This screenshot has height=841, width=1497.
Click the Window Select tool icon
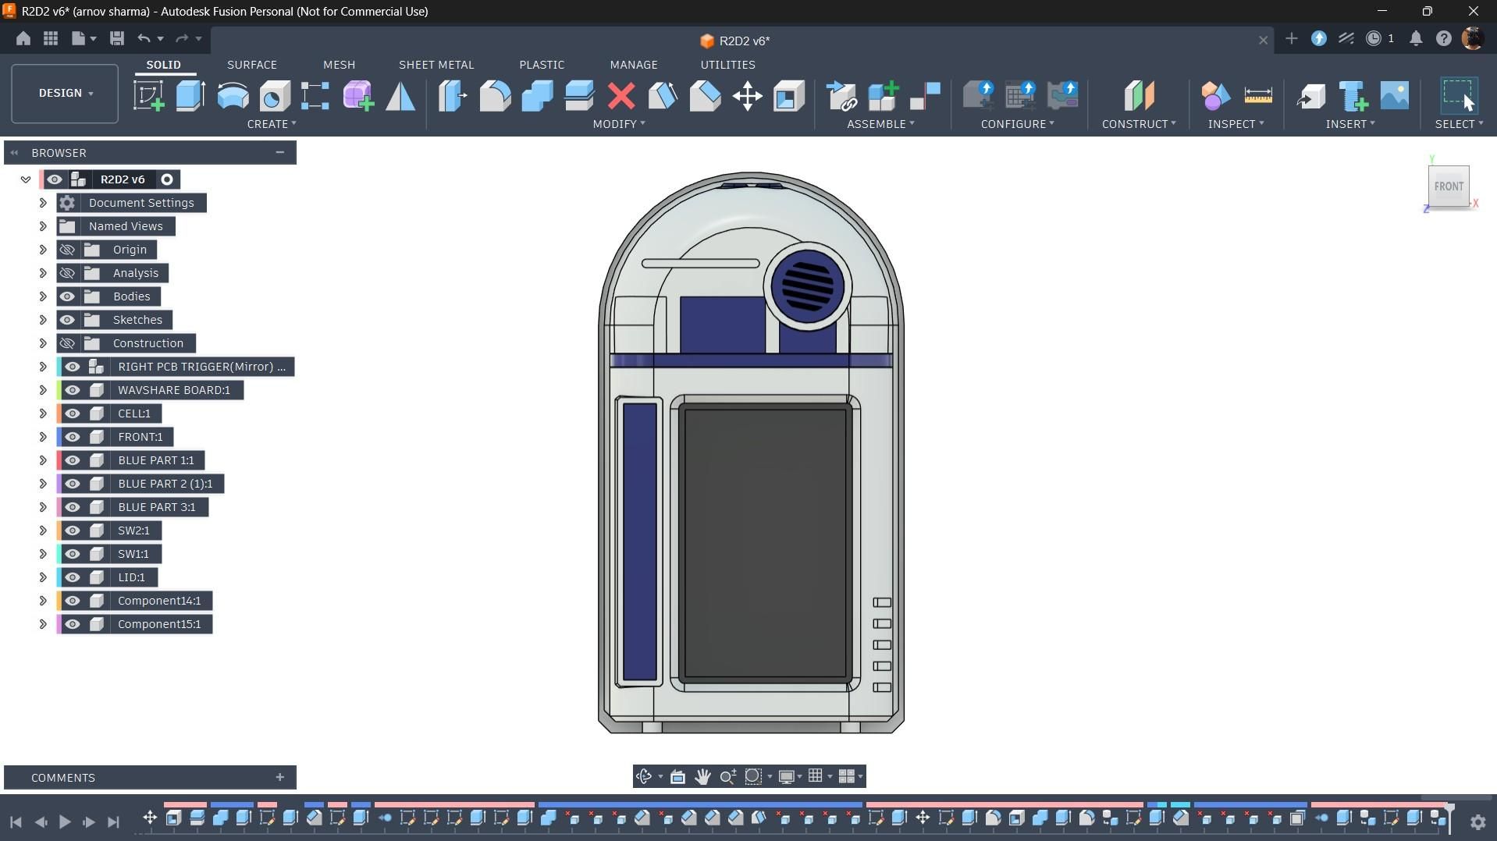[x=1458, y=95]
